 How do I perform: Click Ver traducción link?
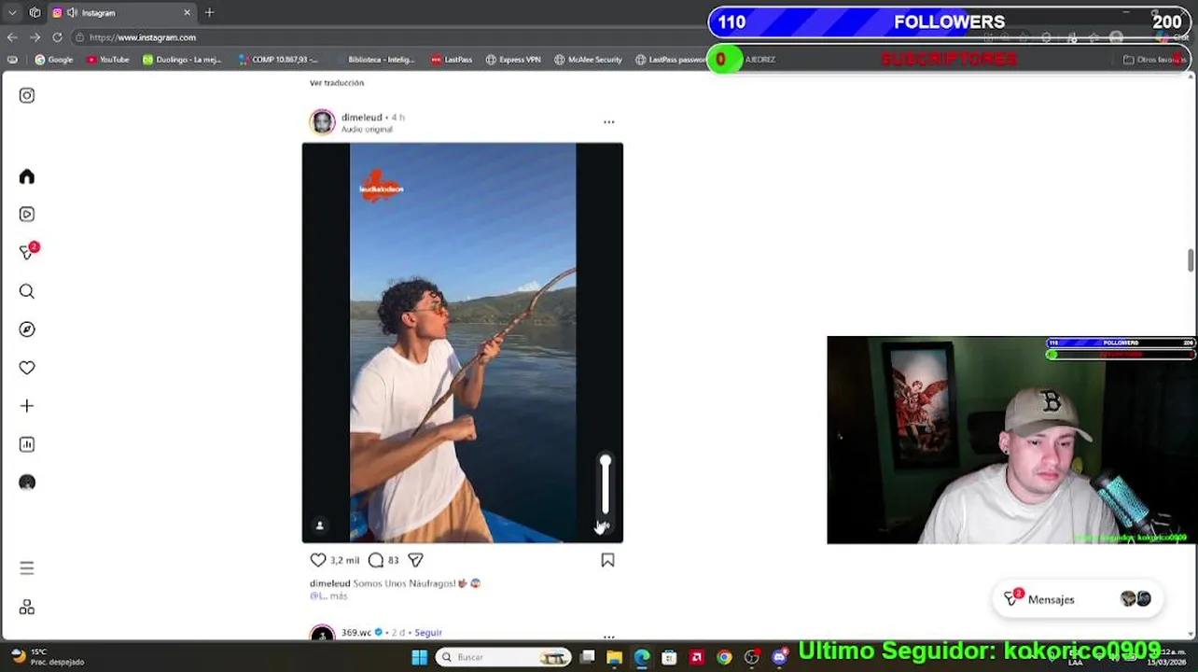coord(337,83)
